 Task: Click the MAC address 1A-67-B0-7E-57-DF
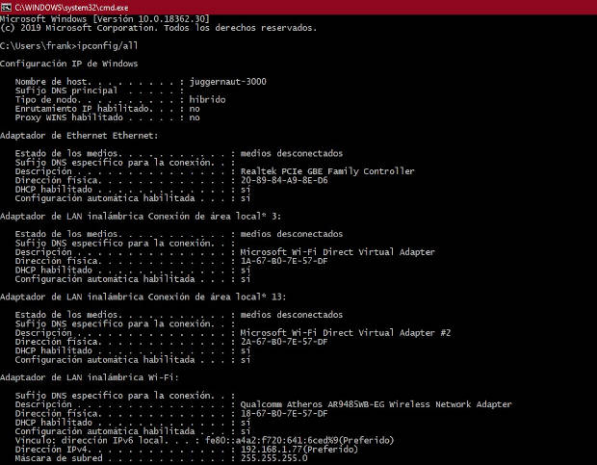point(284,261)
